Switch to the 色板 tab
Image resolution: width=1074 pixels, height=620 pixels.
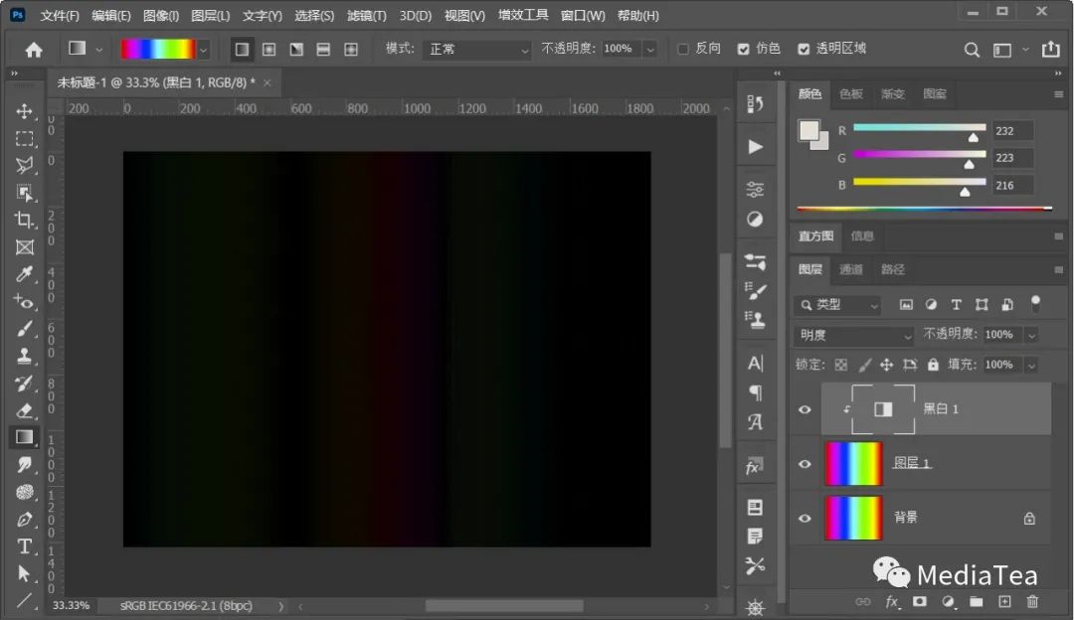click(851, 93)
